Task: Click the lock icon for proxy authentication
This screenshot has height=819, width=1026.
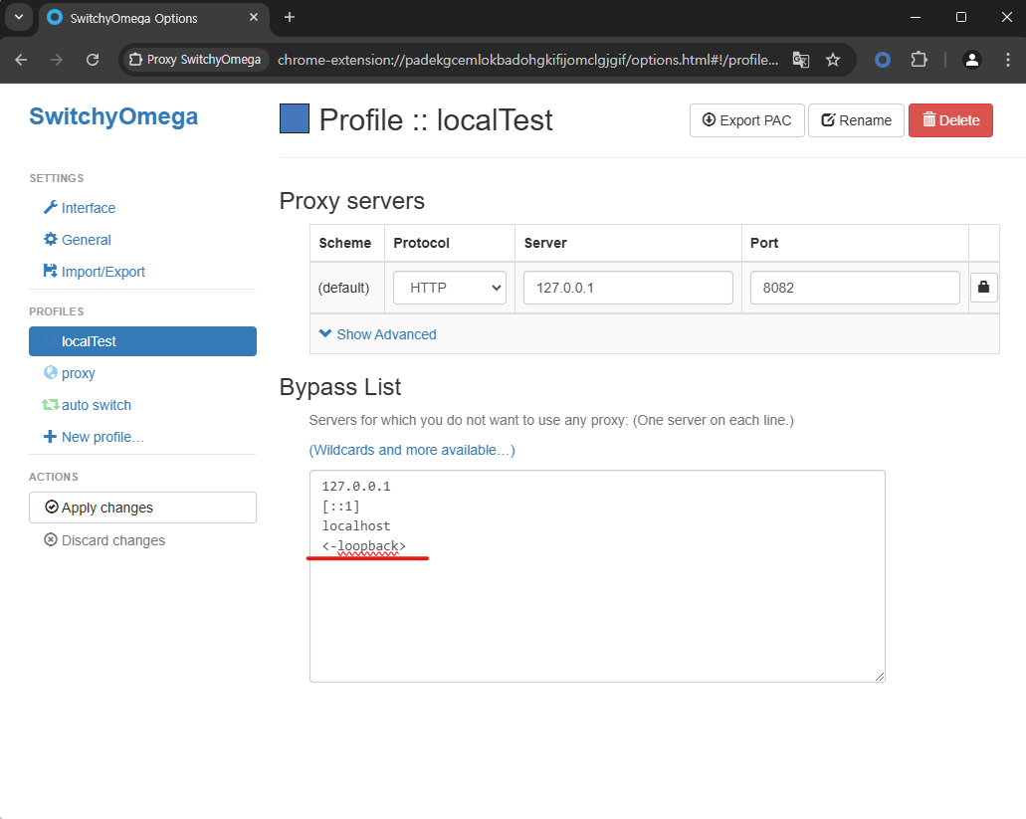Action: pos(983,288)
